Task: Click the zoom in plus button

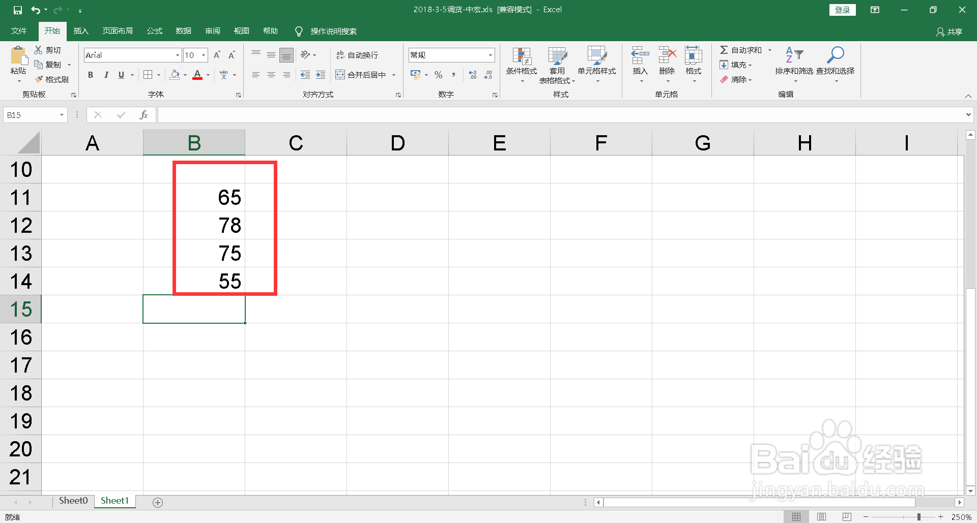Action: coord(941,517)
